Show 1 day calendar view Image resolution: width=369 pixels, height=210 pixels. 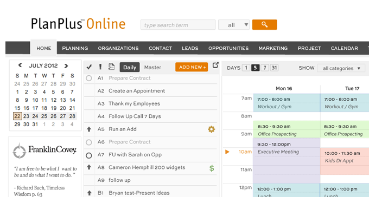[x=246, y=68]
